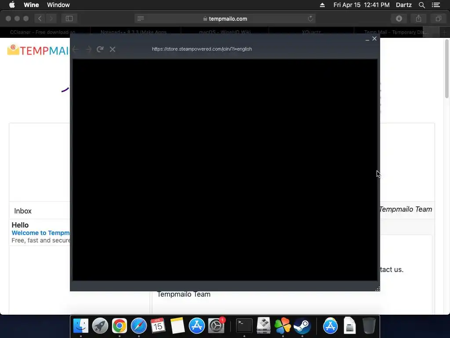Viewport: 450px width, 338px height.
Task: Open Terminal from the Dock
Action: pyautogui.click(x=244, y=326)
